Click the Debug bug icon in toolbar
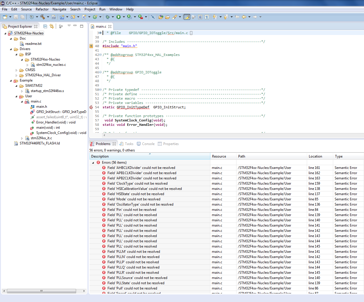Viewport: 364px width, 302px height. pyautogui.click(x=108, y=17)
